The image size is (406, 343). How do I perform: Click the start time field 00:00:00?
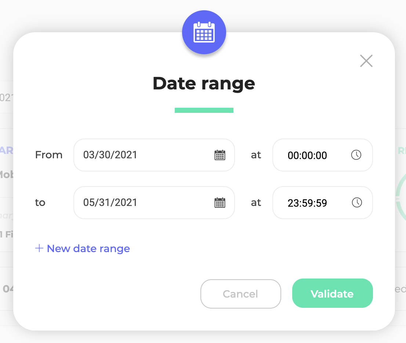(x=322, y=155)
